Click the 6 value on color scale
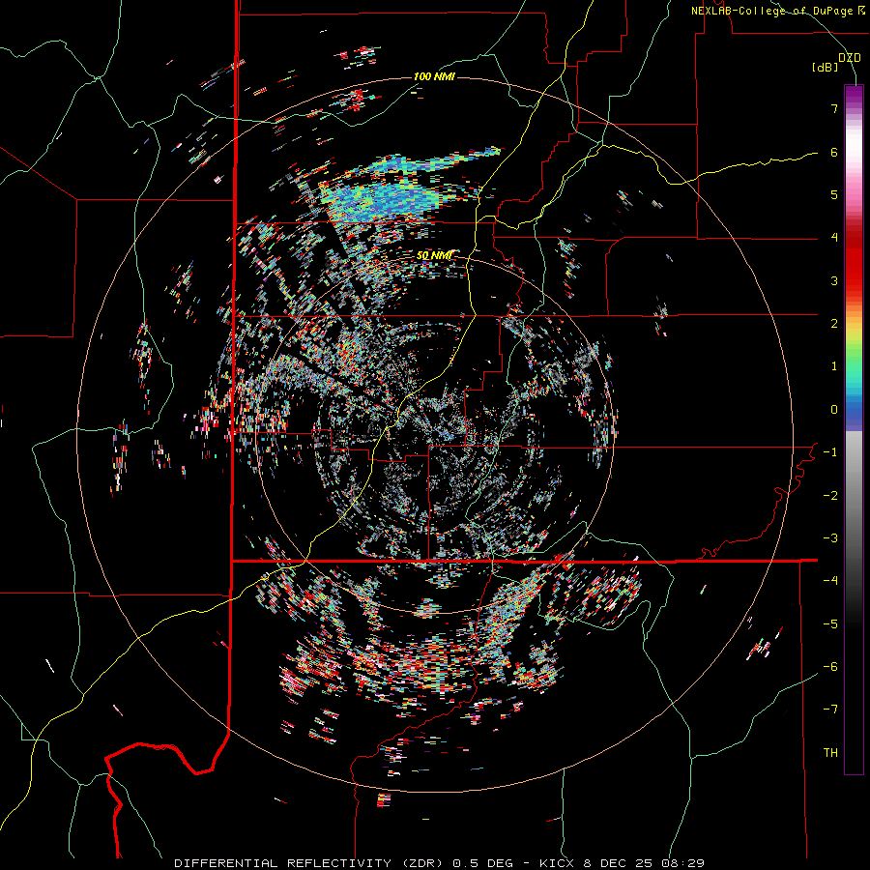The width and height of the screenshot is (870, 870). pyautogui.click(x=834, y=152)
